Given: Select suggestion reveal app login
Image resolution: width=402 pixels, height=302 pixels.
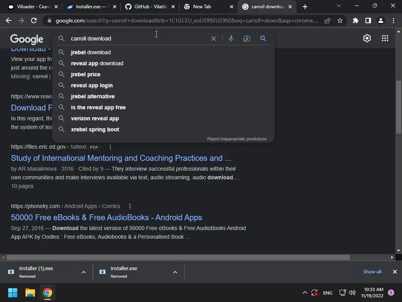Looking at the screenshot, I should tap(163, 85).
